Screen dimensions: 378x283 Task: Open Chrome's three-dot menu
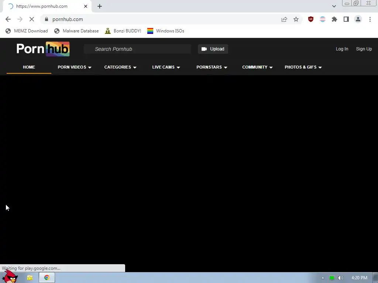(370, 19)
